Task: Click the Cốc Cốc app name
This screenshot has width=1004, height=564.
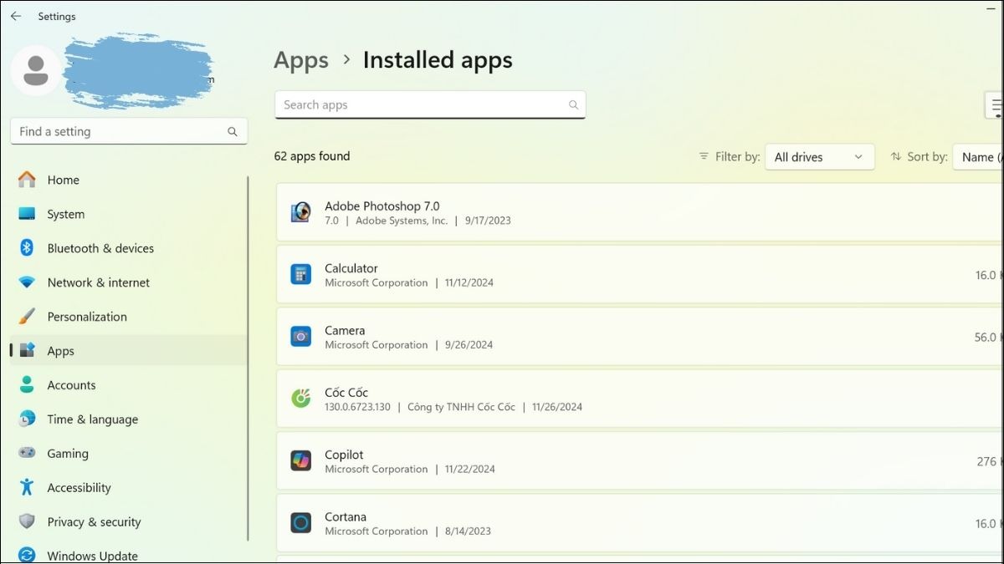Action: 346,393
